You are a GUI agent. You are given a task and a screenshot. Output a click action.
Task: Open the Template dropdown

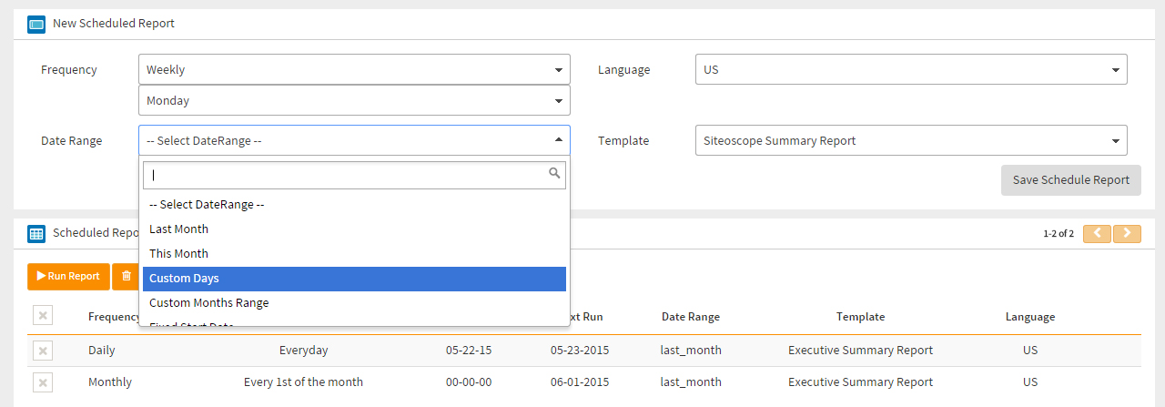(x=910, y=140)
